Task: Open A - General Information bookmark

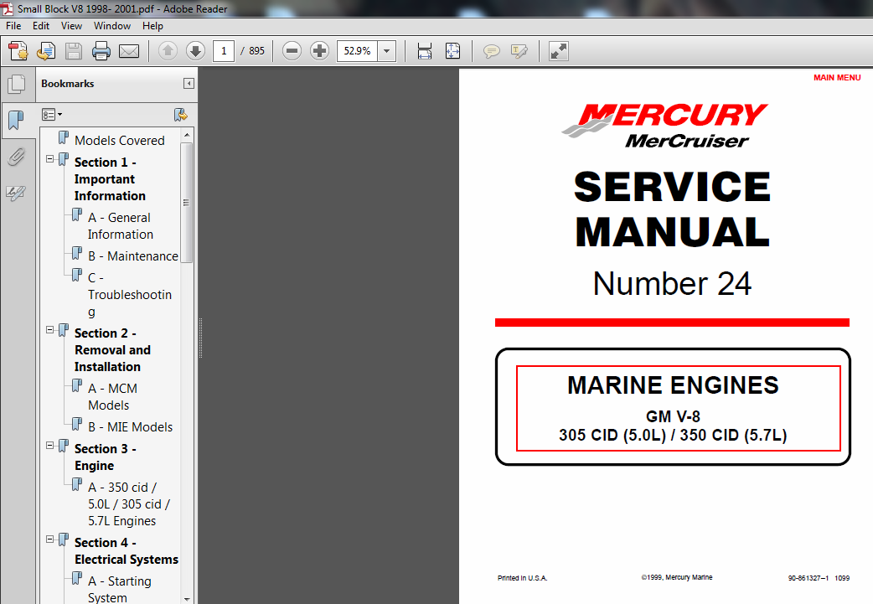Action: click(x=121, y=226)
